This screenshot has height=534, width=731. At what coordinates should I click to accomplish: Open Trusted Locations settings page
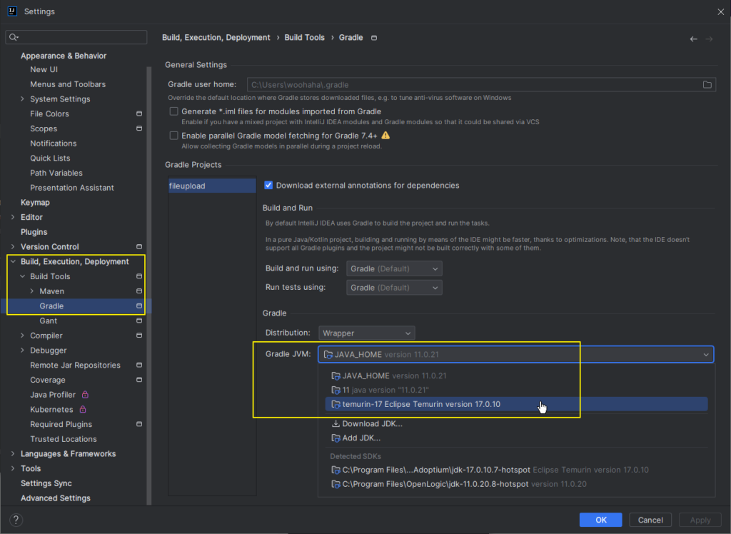coord(64,439)
